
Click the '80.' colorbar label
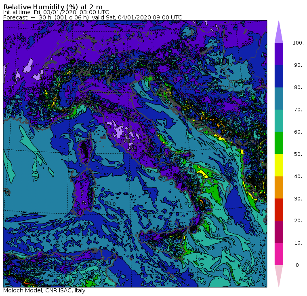[298, 87]
